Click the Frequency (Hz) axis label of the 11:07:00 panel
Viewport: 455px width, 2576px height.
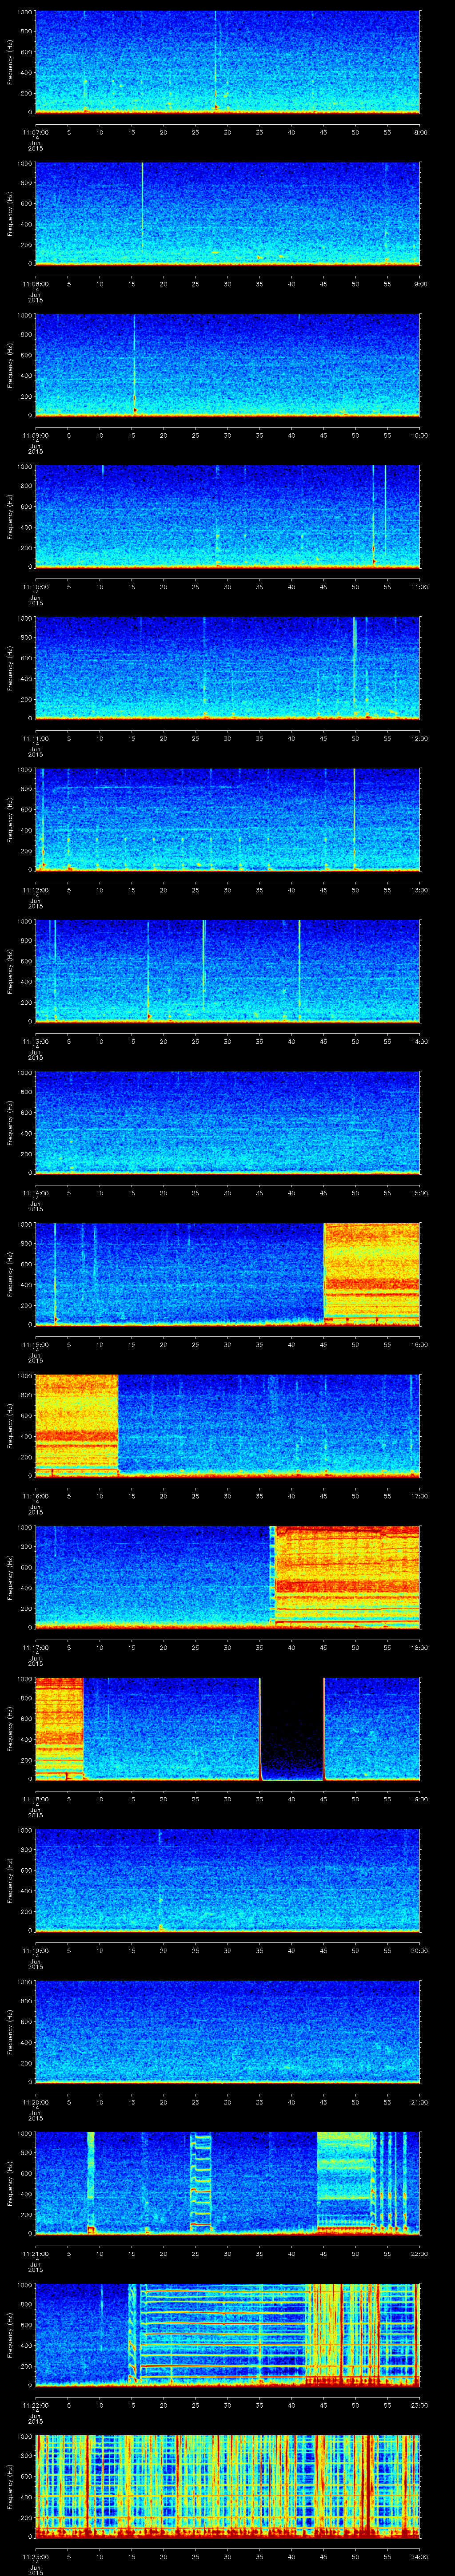click(x=10, y=62)
